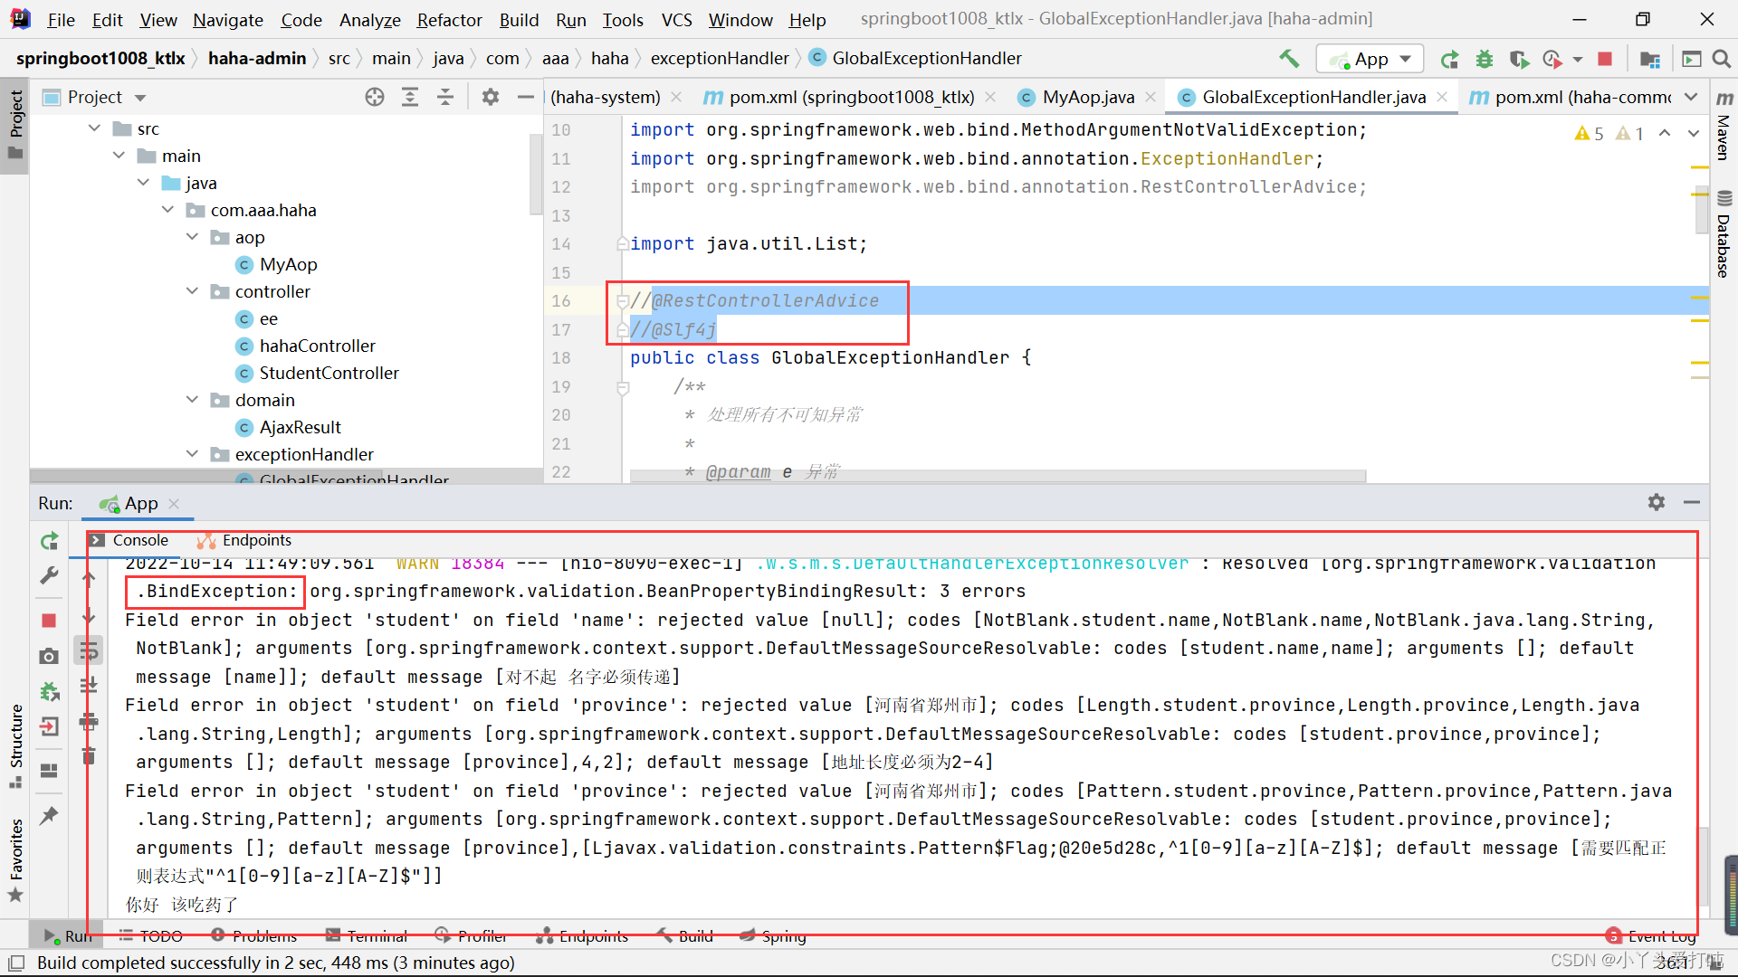This screenshot has height=977, width=1738.
Task: Click the wrench Edit Configuration icon
Action: (49, 575)
